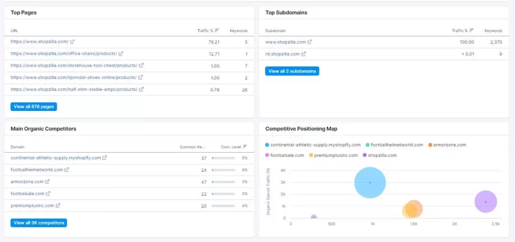Open the office-chairs products URL link
515x242 pixels.
coord(64,53)
